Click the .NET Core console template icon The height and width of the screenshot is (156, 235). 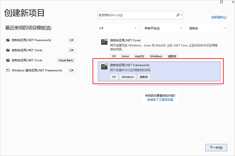104,42
